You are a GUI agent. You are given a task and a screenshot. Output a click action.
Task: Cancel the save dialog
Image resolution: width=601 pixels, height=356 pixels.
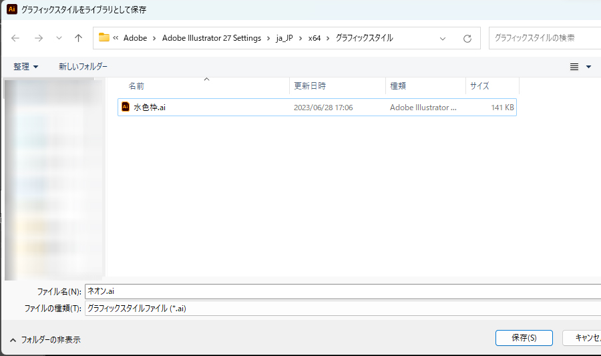coord(582,338)
